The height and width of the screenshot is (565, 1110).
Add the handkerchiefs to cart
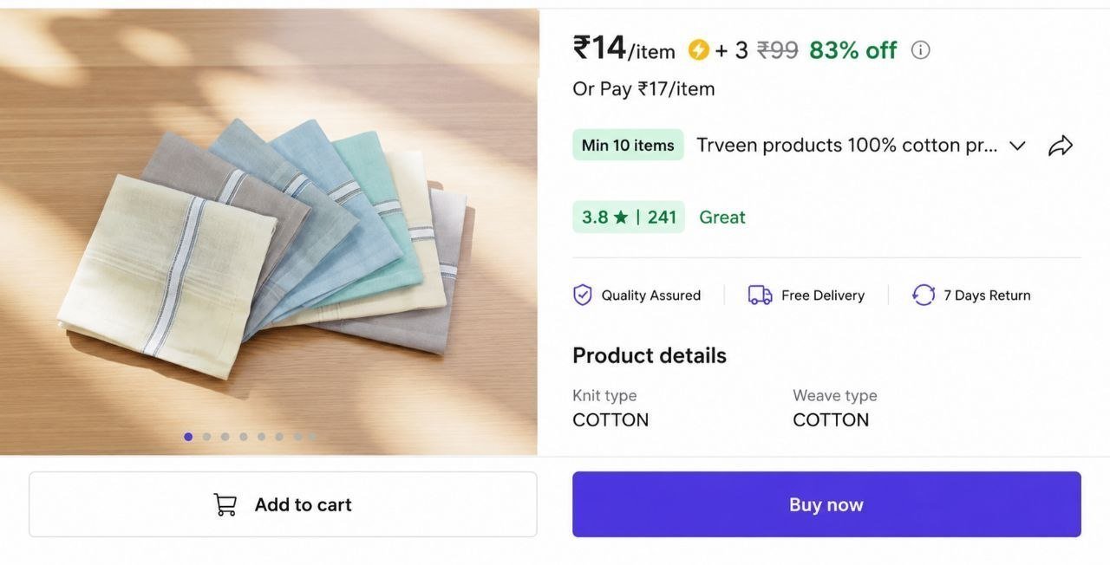point(283,504)
